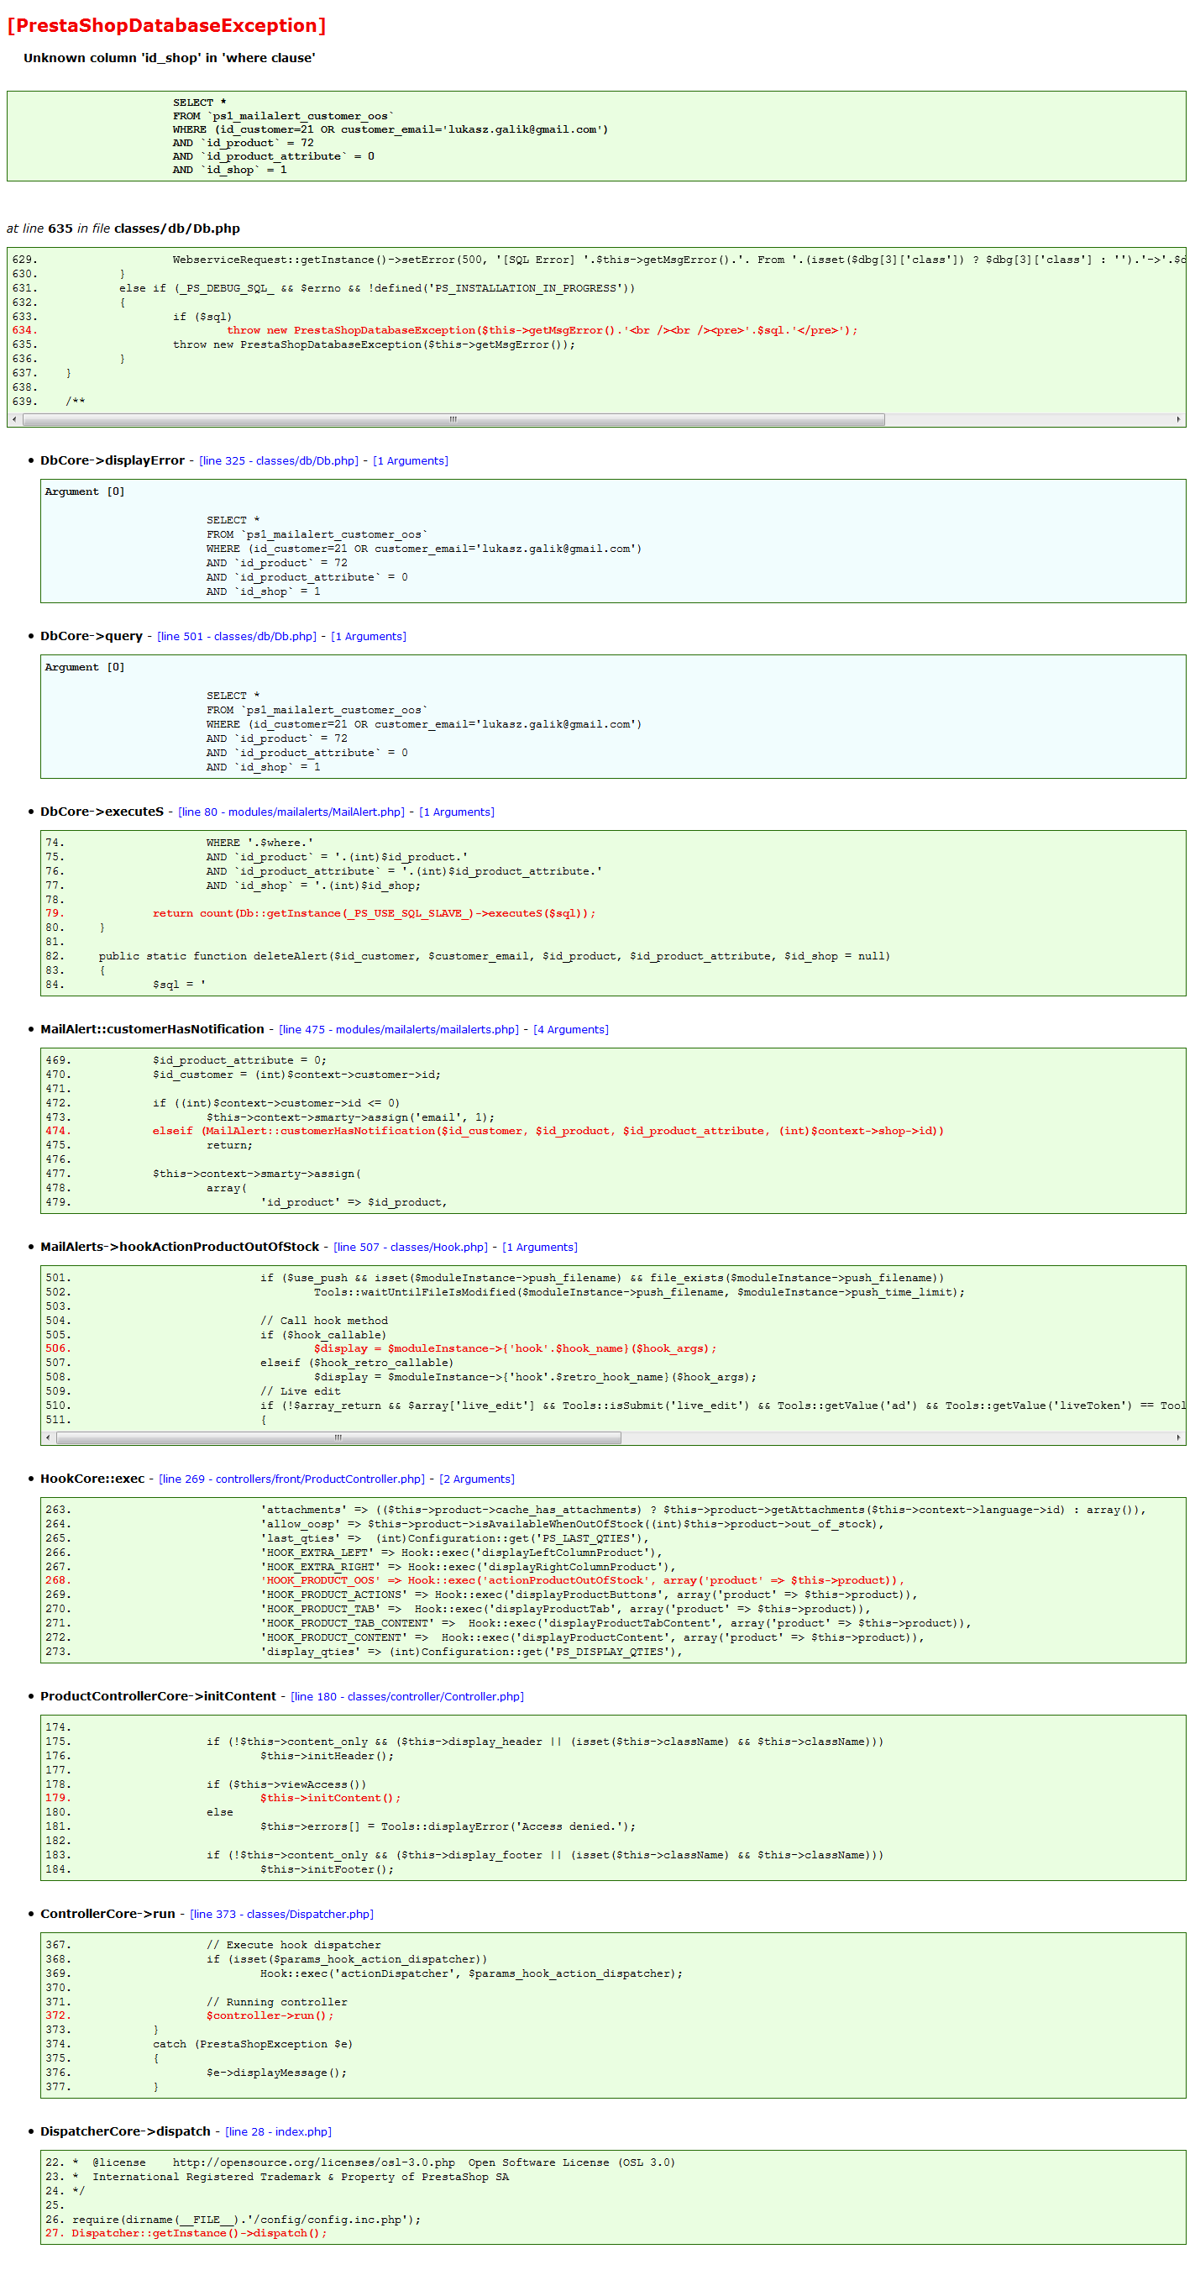Click line 267 'HOOK_EXTRA_RIGHT' code

[468, 1567]
